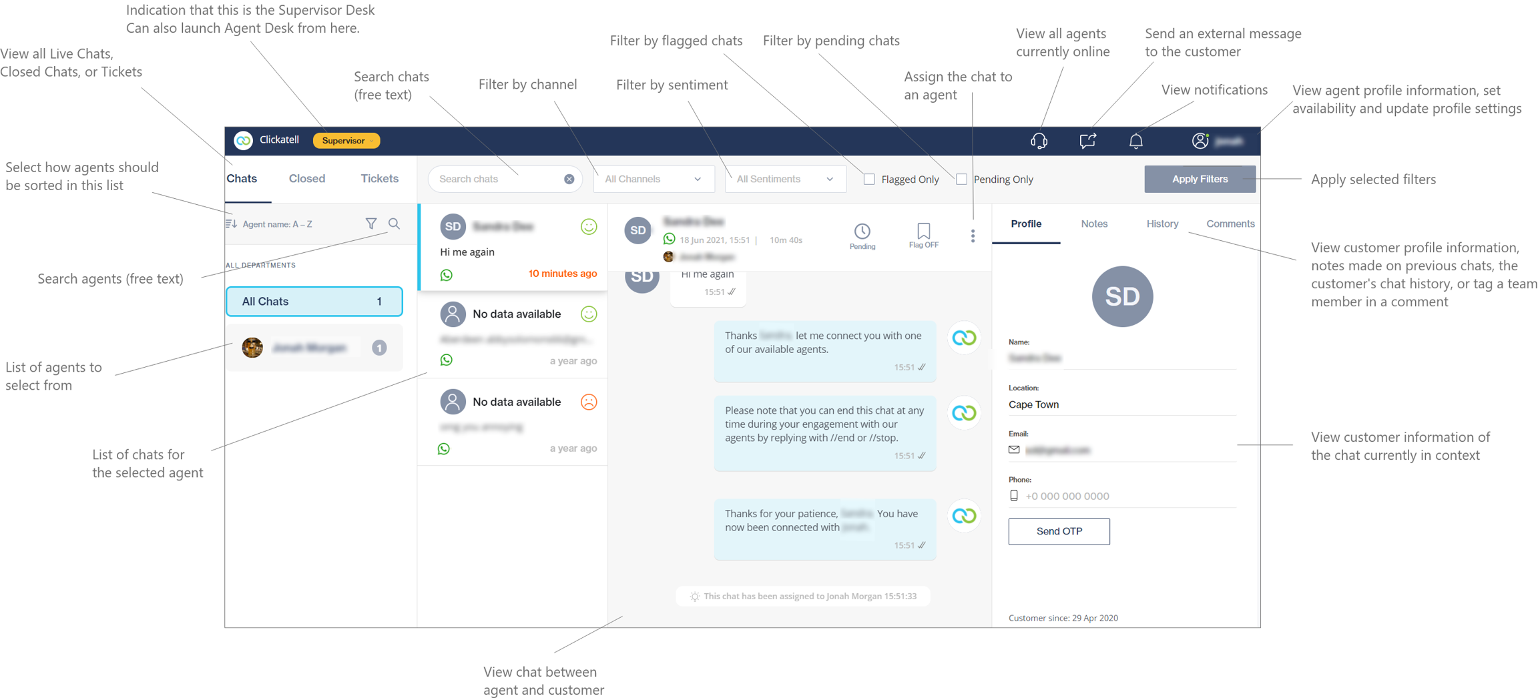
Task: Enable the Pending Only checkbox
Action: point(961,180)
